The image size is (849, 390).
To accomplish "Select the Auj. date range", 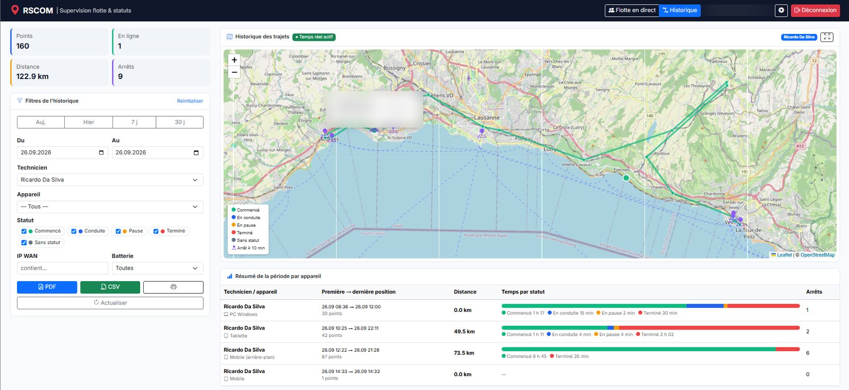I will tap(41, 123).
